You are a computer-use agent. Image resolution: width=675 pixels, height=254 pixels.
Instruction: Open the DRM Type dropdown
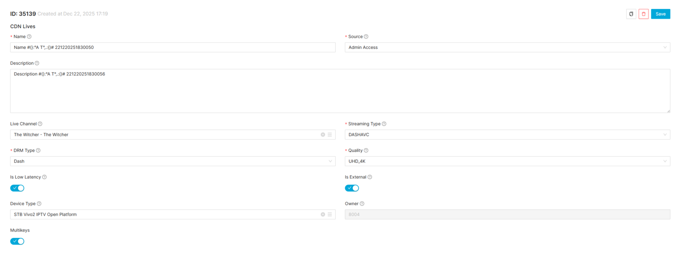tap(172, 161)
